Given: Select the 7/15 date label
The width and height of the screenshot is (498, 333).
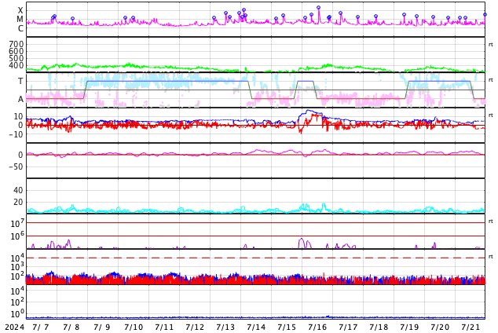Looking at the screenshot, I should (287, 327).
